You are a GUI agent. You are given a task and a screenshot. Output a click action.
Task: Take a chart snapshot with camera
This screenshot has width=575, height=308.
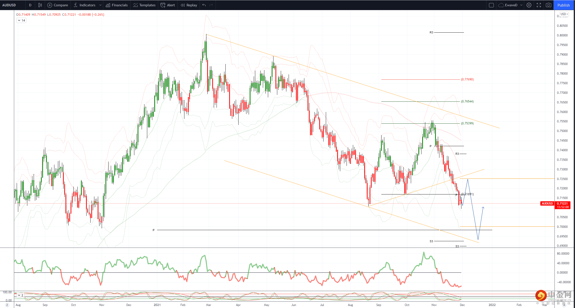click(548, 5)
